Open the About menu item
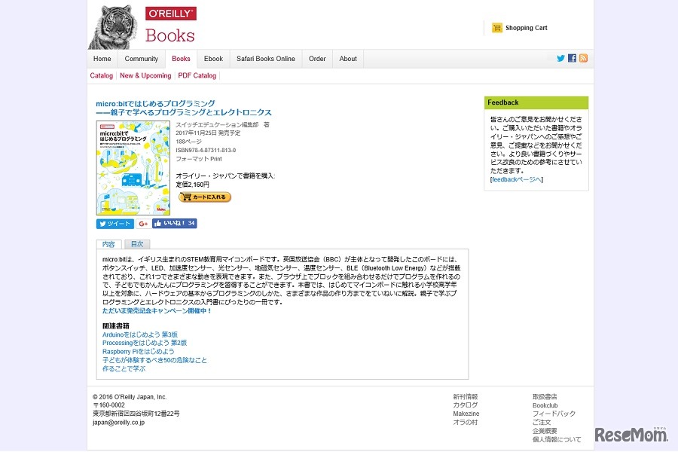 click(x=348, y=59)
